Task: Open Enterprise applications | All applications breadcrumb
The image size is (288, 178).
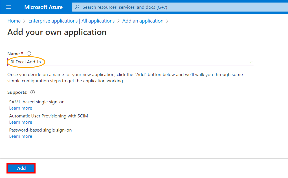Action: click(71, 21)
